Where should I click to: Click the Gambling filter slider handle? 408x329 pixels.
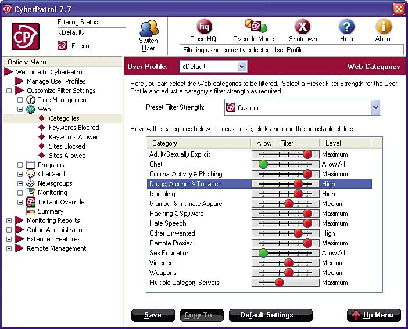pyautogui.click(x=298, y=194)
